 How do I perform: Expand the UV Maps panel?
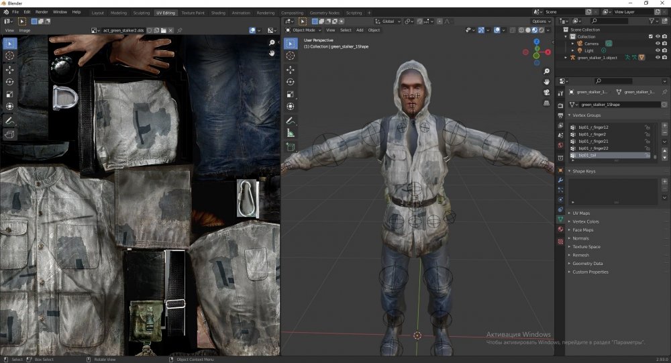(580, 213)
